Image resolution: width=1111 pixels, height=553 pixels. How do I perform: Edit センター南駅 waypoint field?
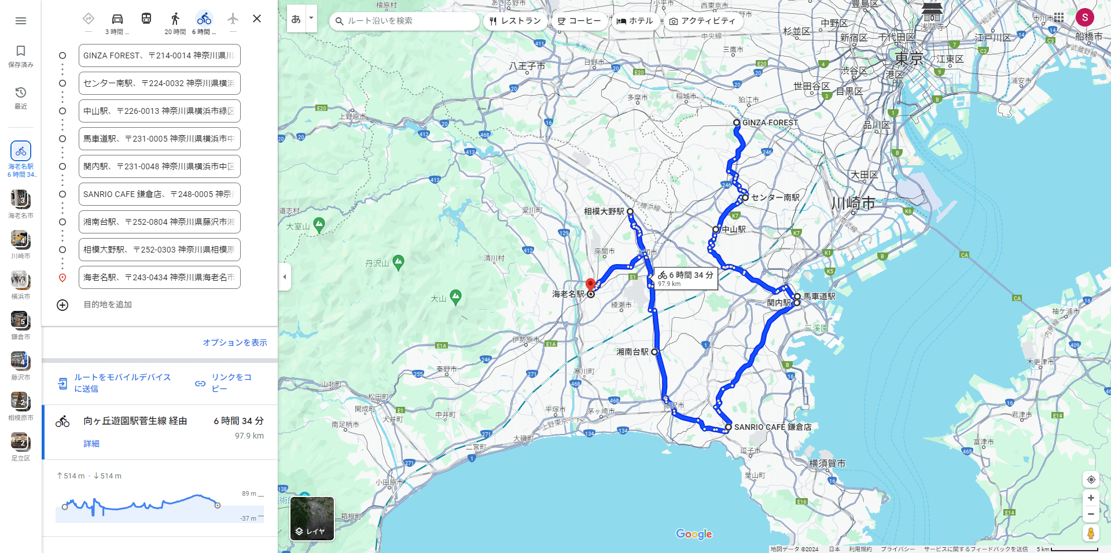coord(160,83)
